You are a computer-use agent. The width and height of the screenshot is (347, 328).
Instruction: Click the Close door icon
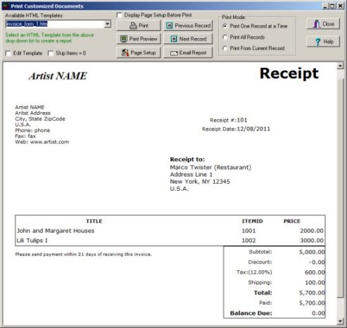click(x=317, y=24)
